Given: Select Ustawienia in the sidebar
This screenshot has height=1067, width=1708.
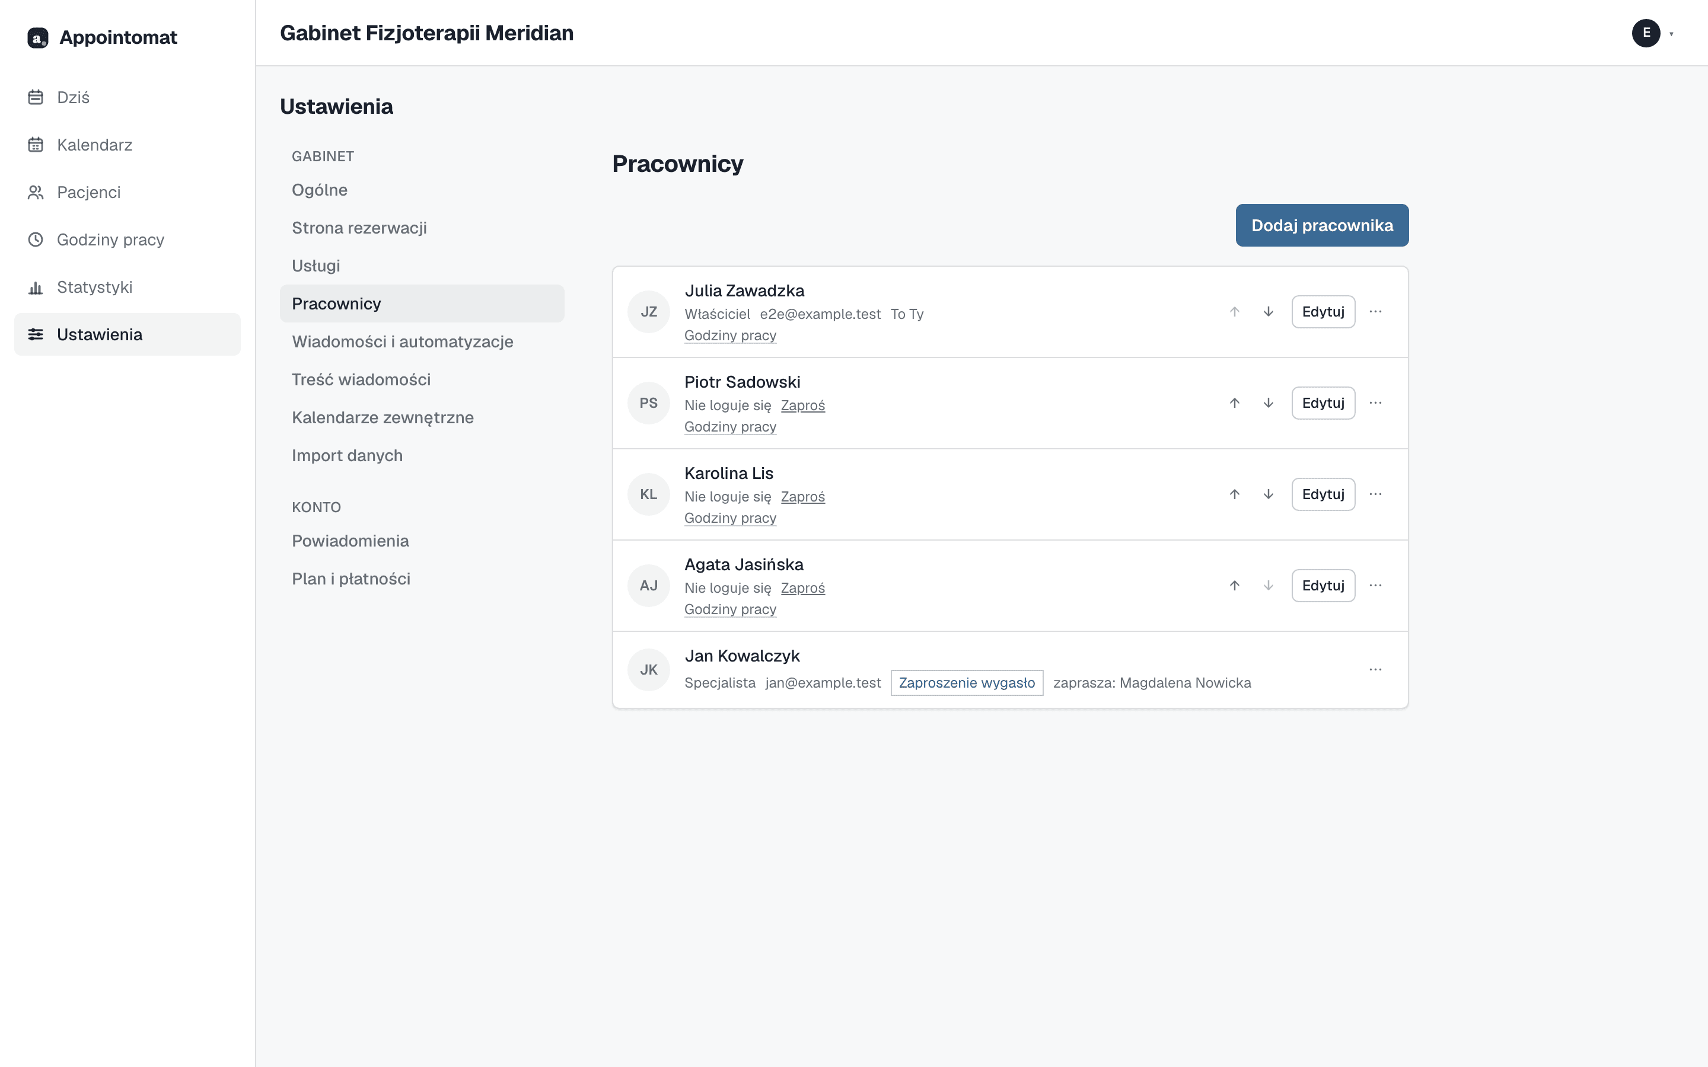Looking at the screenshot, I should (127, 334).
